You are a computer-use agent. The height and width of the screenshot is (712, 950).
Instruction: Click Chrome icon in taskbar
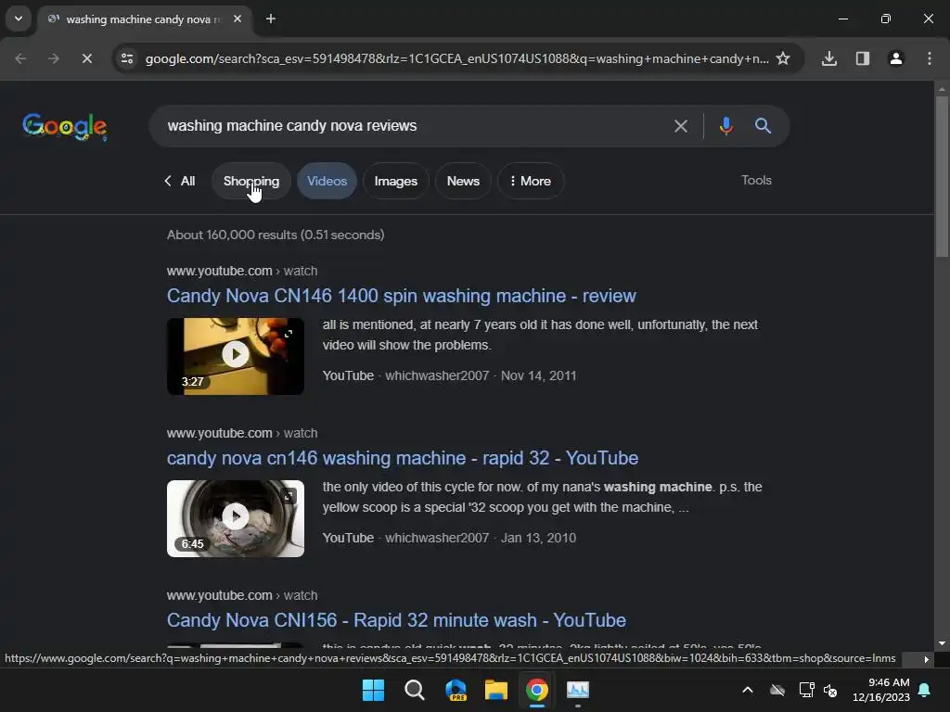coord(537,690)
